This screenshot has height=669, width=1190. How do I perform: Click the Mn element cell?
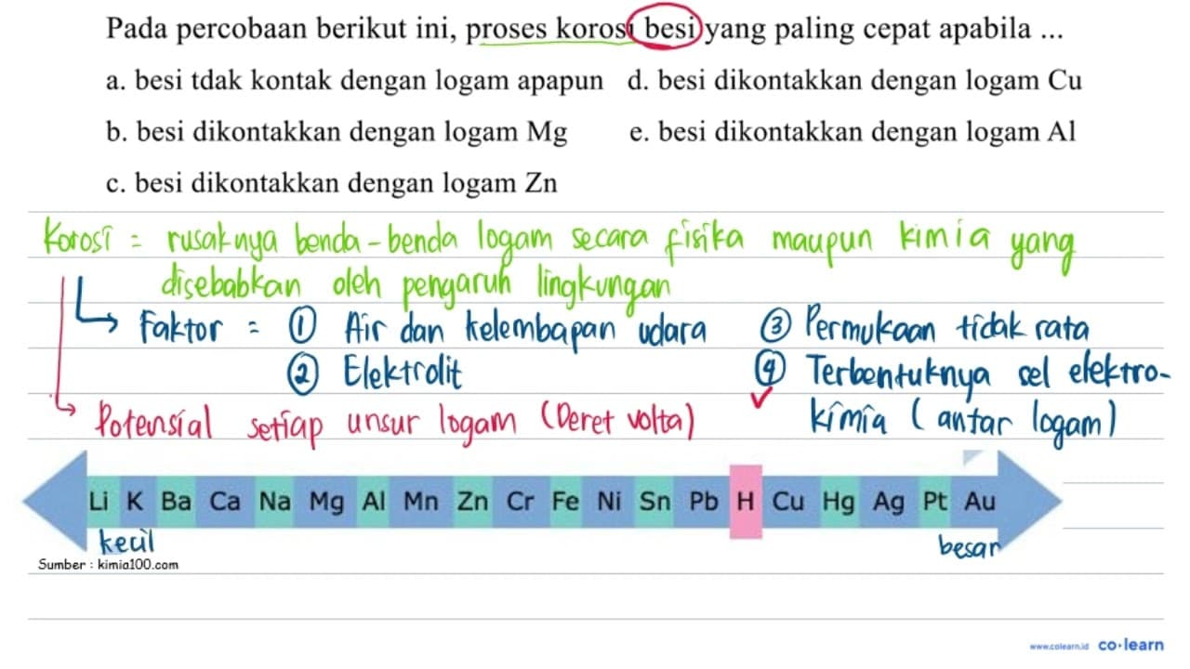pyautogui.click(x=421, y=502)
